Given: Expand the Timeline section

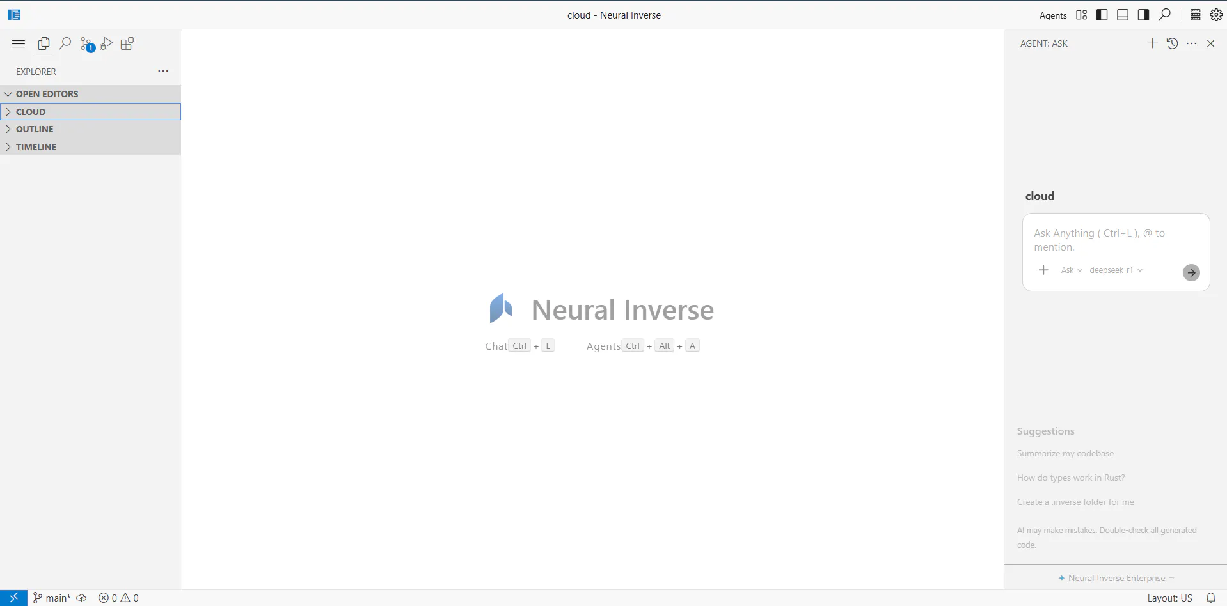Looking at the screenshot, I should coord(91,147).
